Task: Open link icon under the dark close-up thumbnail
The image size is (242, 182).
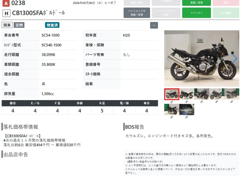Action: 187,117
